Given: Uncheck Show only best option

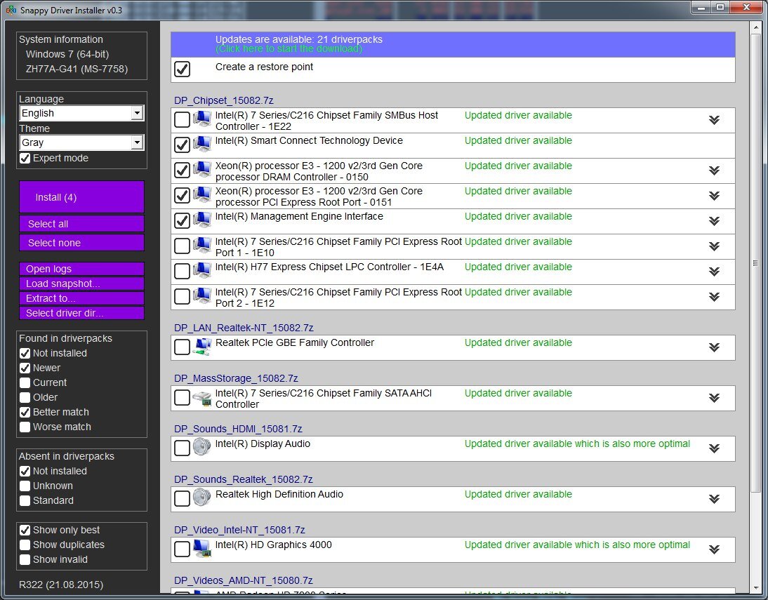Looking at the screenshot, I should click(x=25, y=530).
